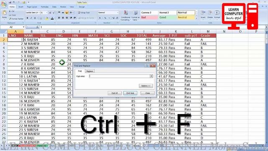268x151 pixels.
Task: Increase font size with Grow Font
Action: tap(50, 13)
